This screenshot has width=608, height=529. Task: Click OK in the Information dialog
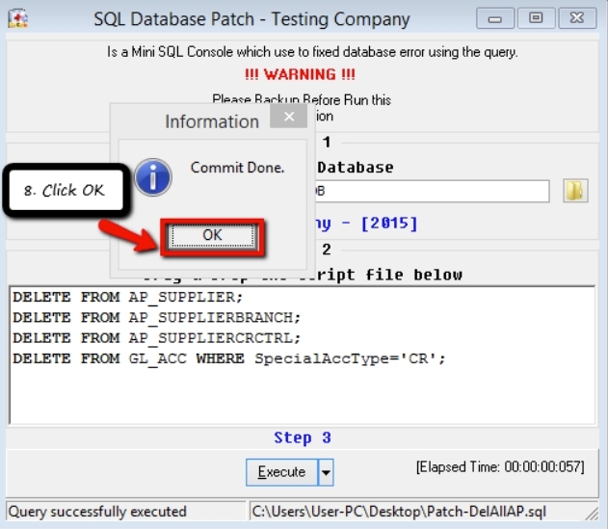click(x=211, y=234)
